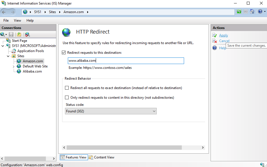Click the Start Page icon in tree

[8, 40]
